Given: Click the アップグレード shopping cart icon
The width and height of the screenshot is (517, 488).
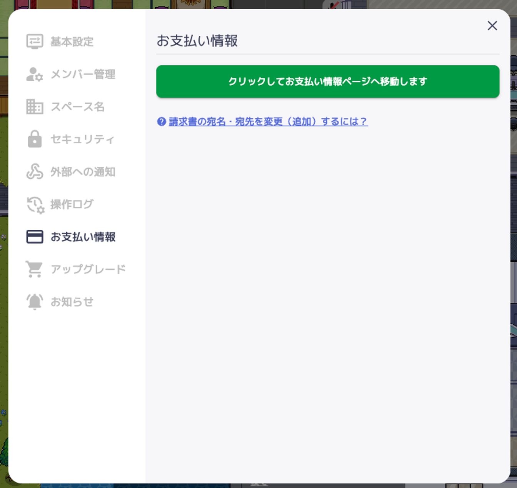Looking at the screenshot, I should (35, 269).
